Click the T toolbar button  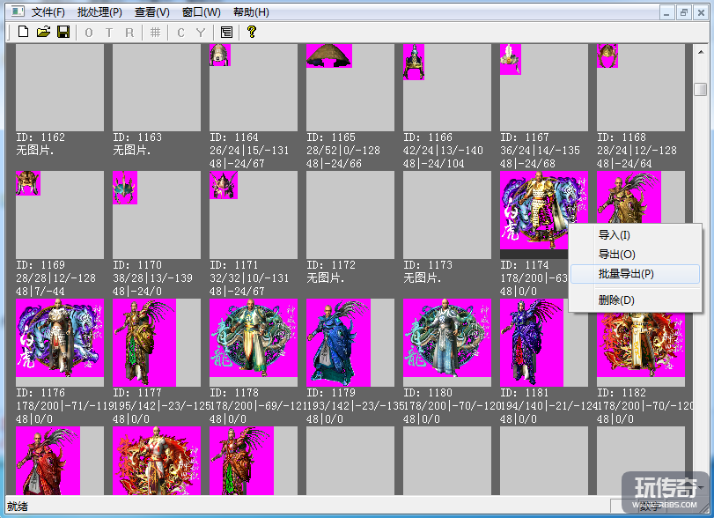pyautogui.click(x=109, y=33)
